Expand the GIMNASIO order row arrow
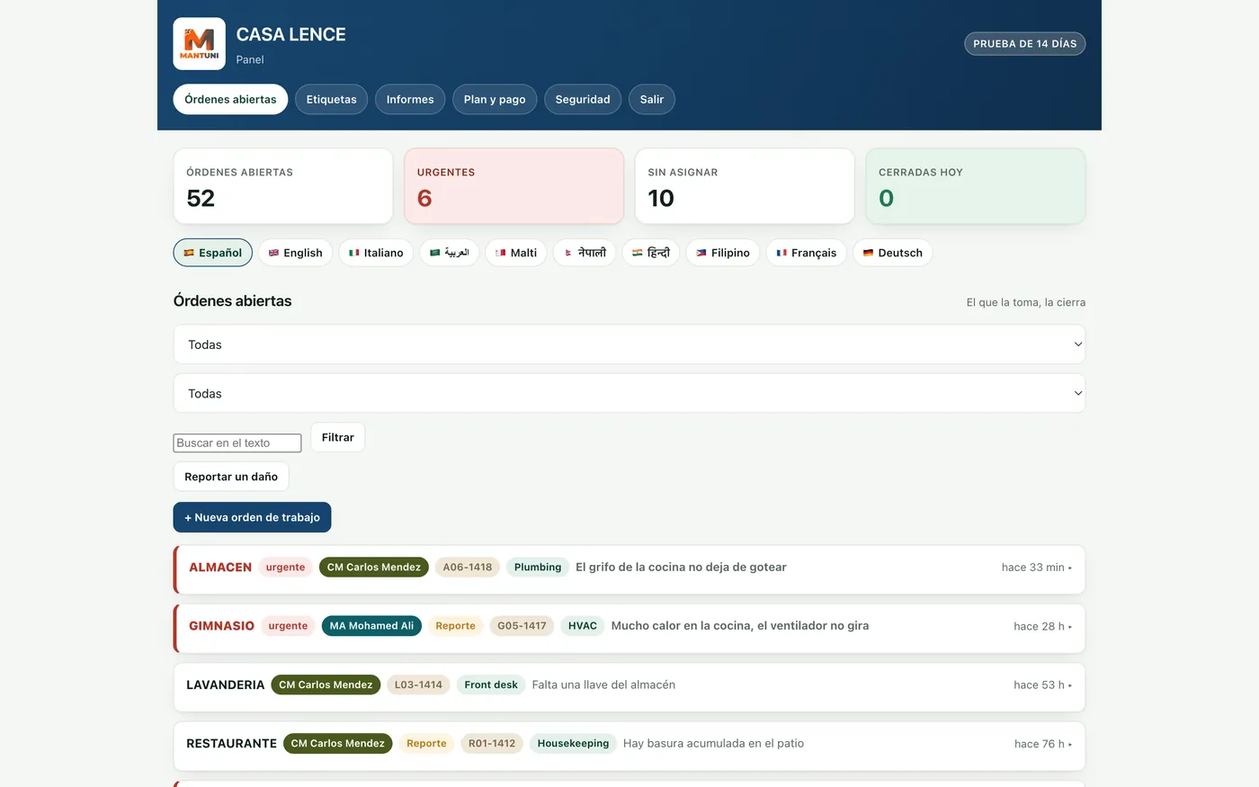This screenshot has height=787, width=1259. [1069, 627]
